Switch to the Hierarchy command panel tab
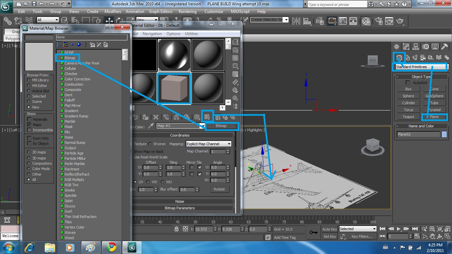 (x=416, y=47)
